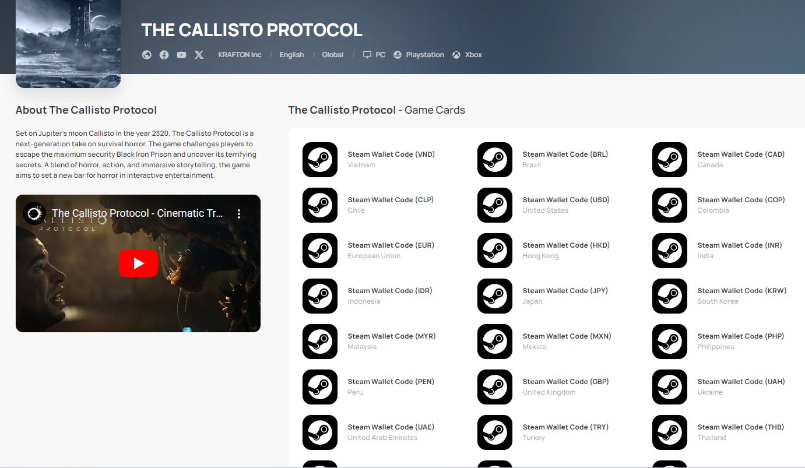
Task: Click 'About The Callisto Protocol' heading
Action: pos(86,110)
